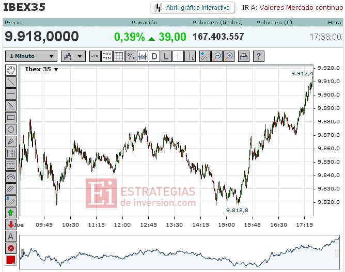Image resolution: width=345 pixels, height=272 pixels.
Task: Select the parallel channel lines tool
Action: 10,106
